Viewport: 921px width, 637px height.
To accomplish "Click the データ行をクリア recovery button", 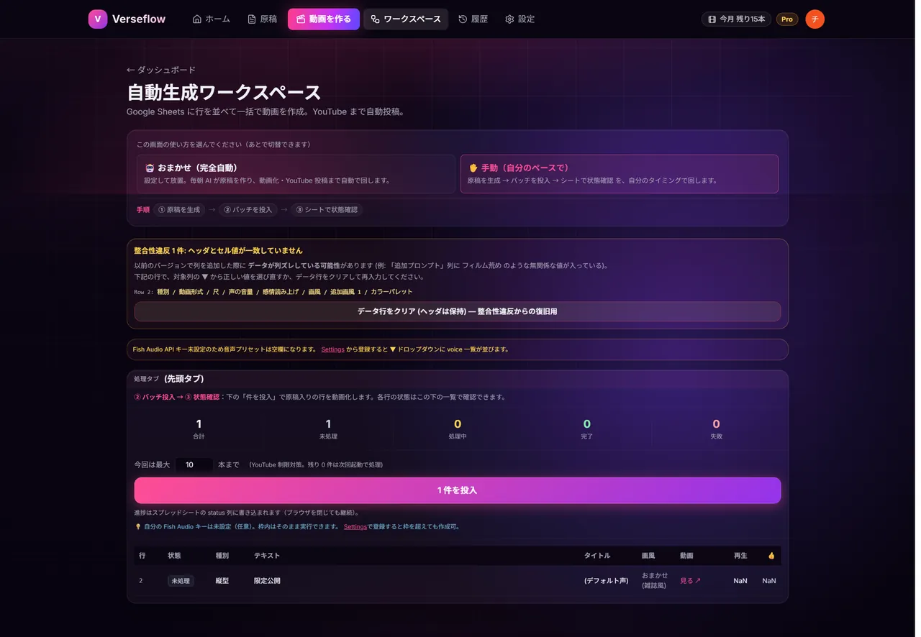I will tap(458, 311).
